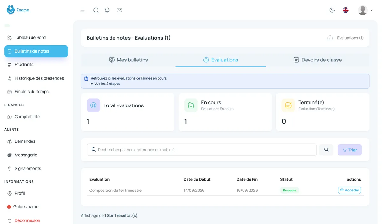This screenshot has width=382, height=224.
Task: Click the 14/09/2026 start date
Action: coord(194,191)
